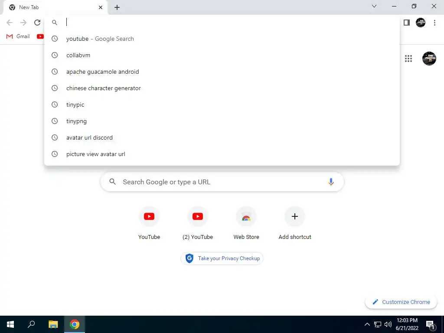Click the magnifier icon in the address bar
The width and height of the screenshot is (444, 333).
pyautogui.click(x=55, y=23)
